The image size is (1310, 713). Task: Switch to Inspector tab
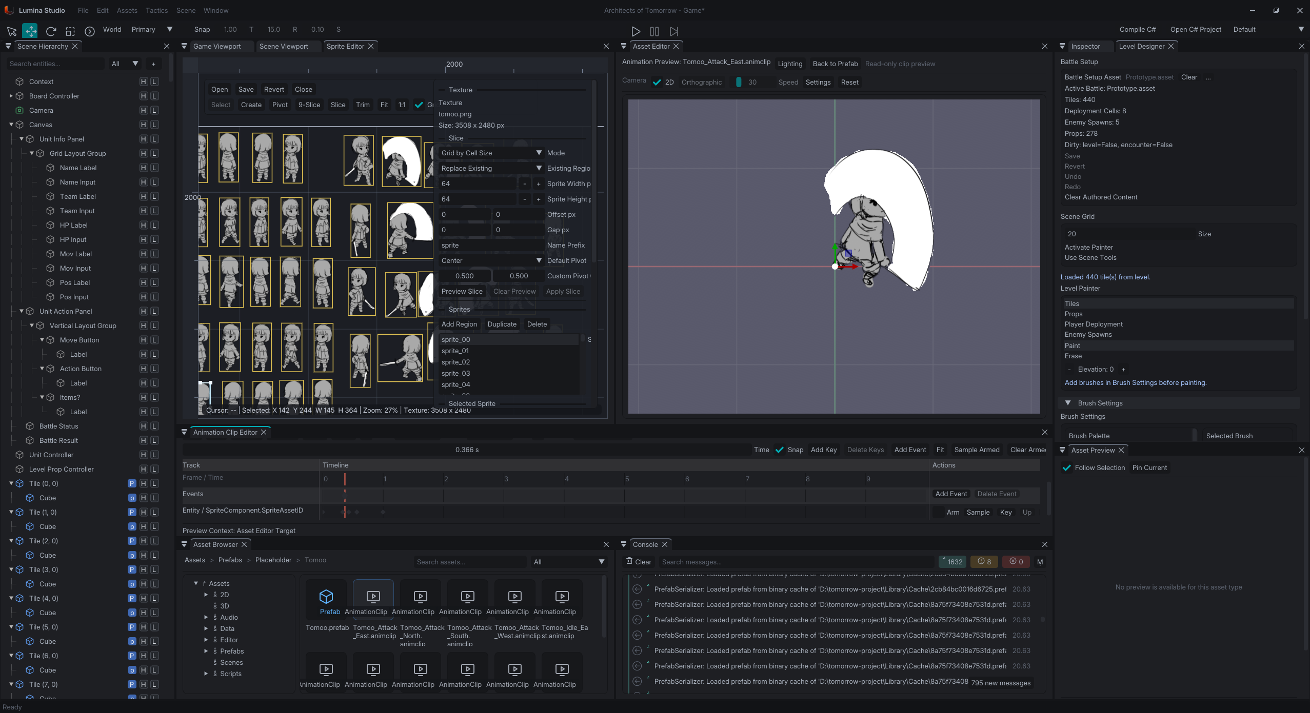[x=1085, y=46]
